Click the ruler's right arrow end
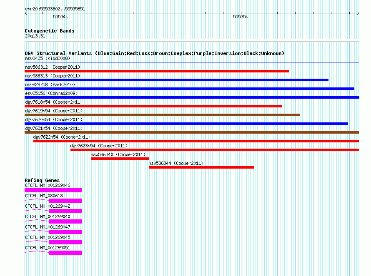 [x=358, y=13]
